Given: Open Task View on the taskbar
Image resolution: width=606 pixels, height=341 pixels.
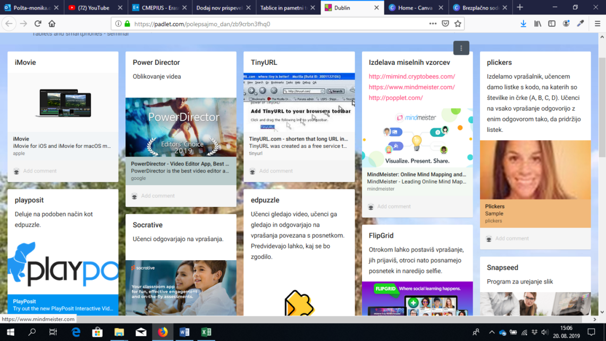Looking at the screenshot, I should [53, 332].
